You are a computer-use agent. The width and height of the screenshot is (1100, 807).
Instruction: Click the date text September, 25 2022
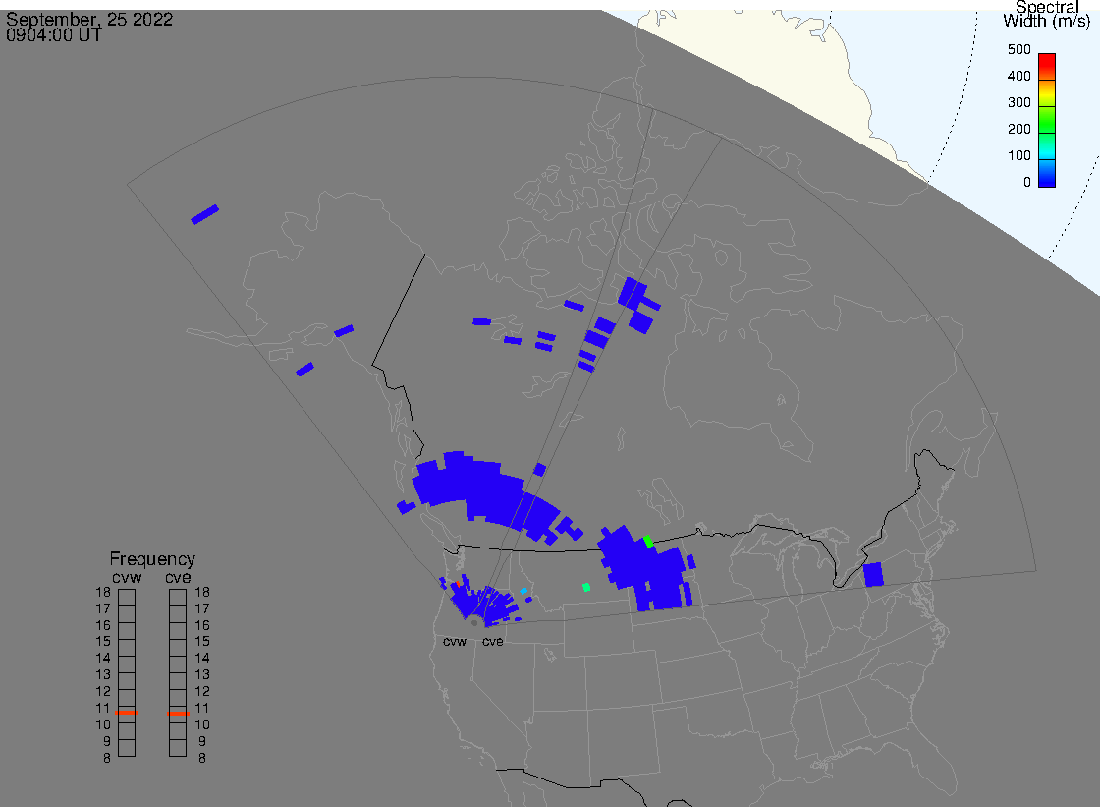(x=89, y=19)
